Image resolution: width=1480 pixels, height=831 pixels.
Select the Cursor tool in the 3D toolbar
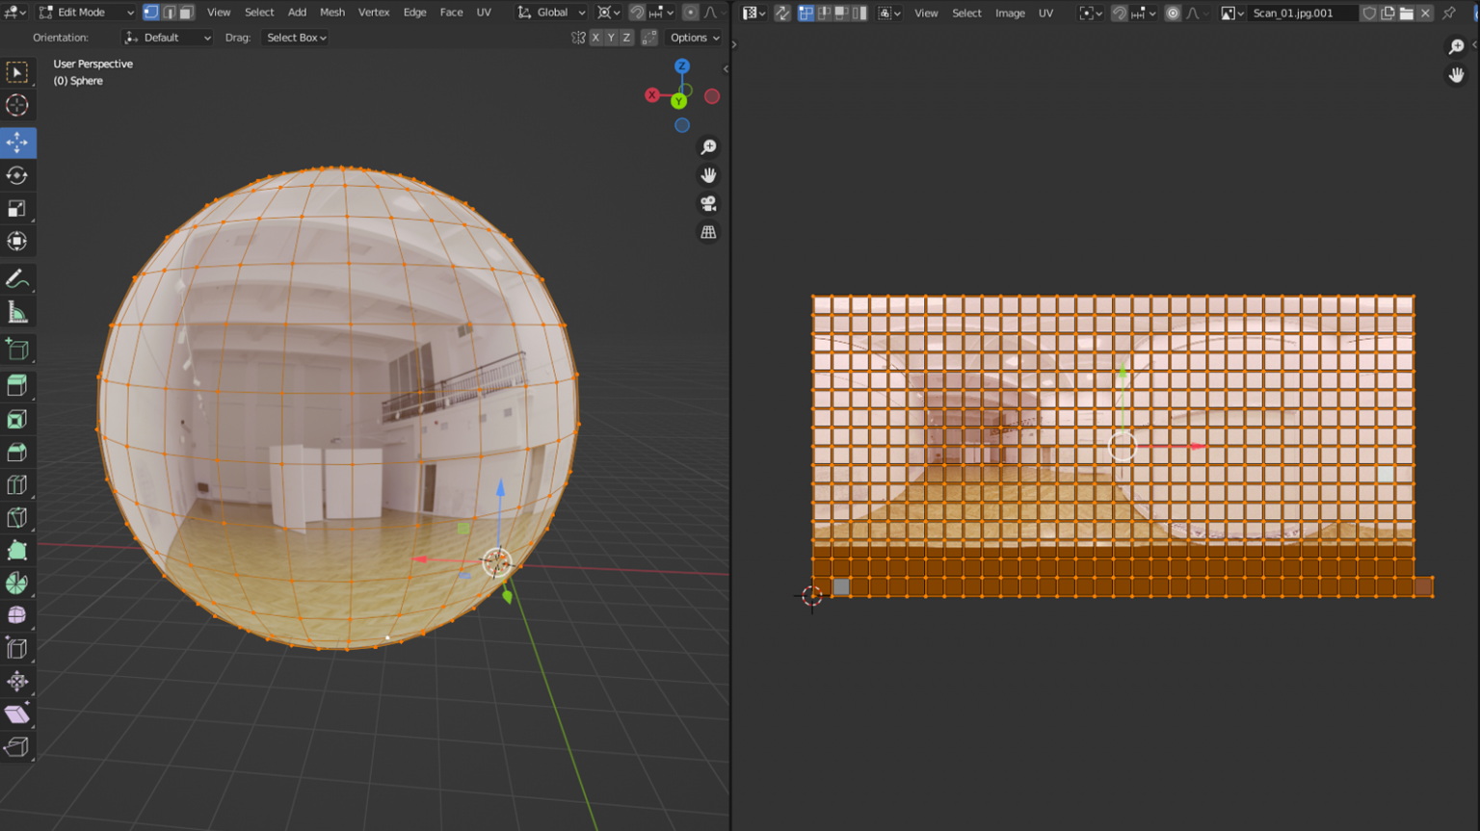coord(16,105)
